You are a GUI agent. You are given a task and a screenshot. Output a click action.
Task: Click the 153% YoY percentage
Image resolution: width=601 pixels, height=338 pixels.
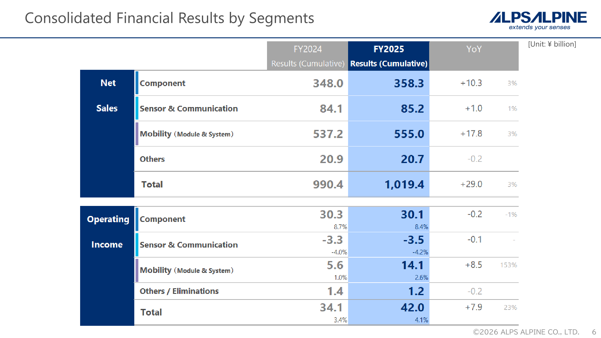point(509,265)
